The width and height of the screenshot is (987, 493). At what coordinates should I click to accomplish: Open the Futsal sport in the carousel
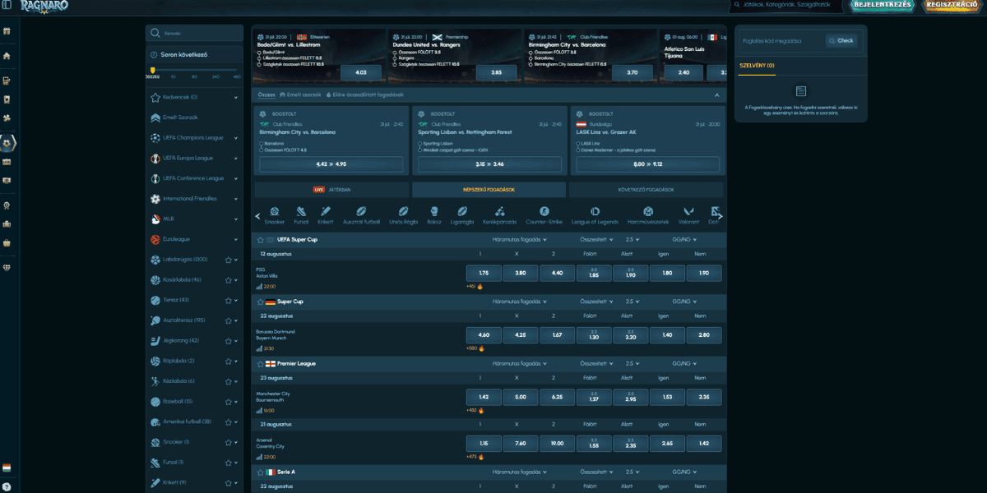point(301,215)
